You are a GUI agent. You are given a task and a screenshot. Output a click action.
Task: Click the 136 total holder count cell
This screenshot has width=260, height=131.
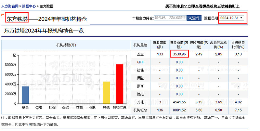pyautogui.click(x=160, y=110)
